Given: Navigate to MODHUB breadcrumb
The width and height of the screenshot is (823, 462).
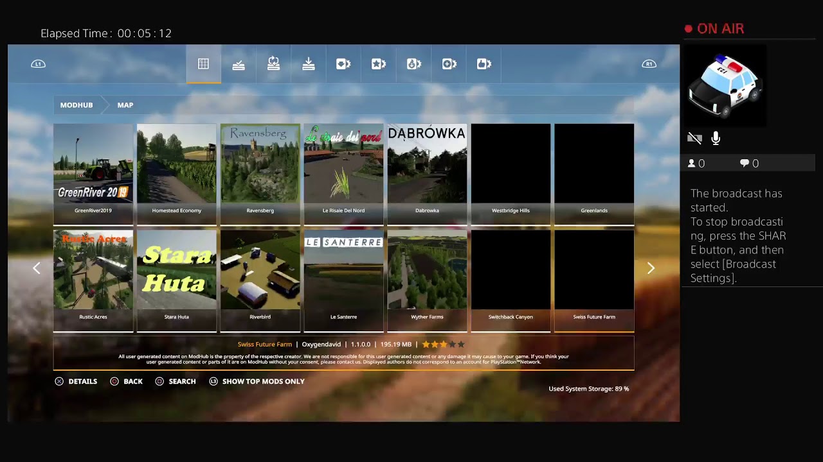Looking at the screenshot, I should (x=77, y=105).
